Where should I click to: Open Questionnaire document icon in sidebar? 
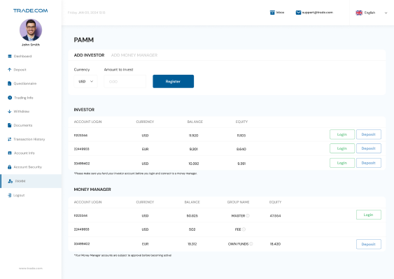[10, 83]
